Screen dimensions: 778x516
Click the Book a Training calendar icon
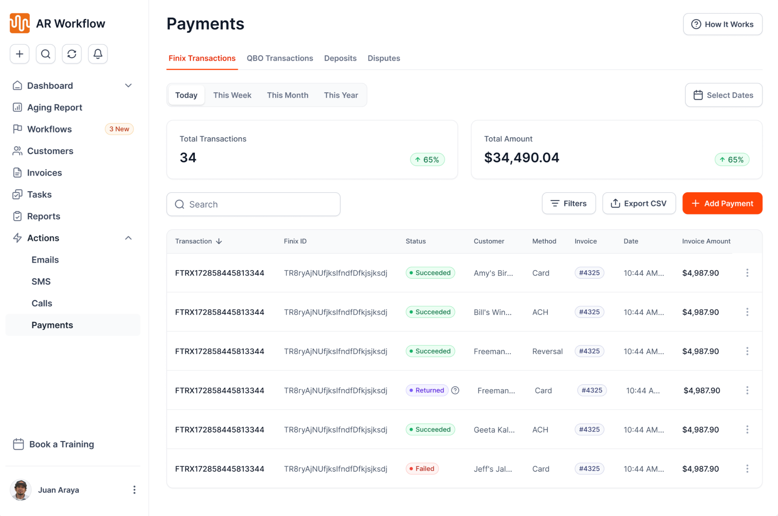(18, 444)
